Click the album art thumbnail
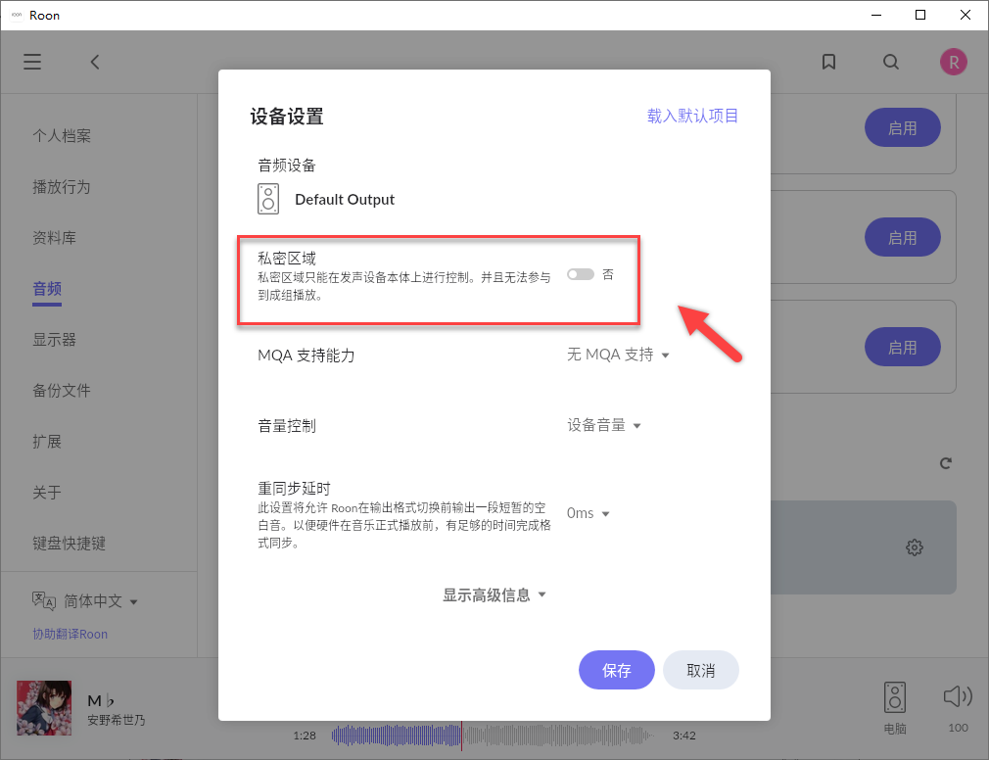989x760 pixels. [x=44, y=708]
